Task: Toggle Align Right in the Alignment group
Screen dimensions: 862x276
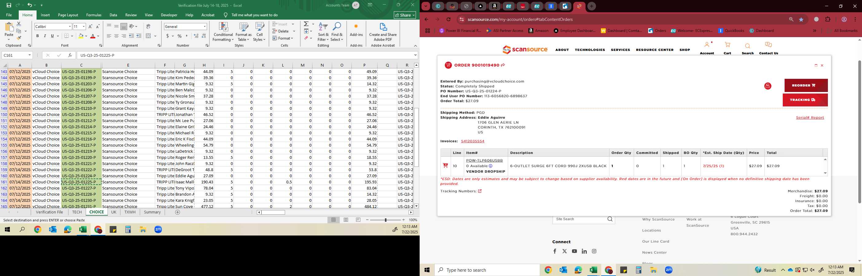Action: (123, 36)
